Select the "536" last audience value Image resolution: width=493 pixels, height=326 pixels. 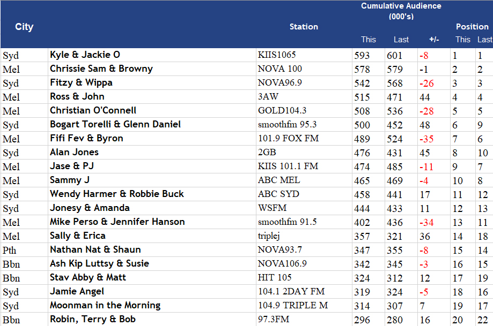tap(395, 111)
